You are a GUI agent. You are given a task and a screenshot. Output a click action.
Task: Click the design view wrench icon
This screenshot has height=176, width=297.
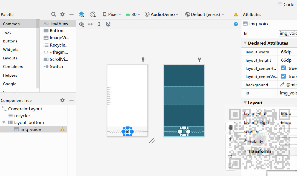click(x=143, y=60)
